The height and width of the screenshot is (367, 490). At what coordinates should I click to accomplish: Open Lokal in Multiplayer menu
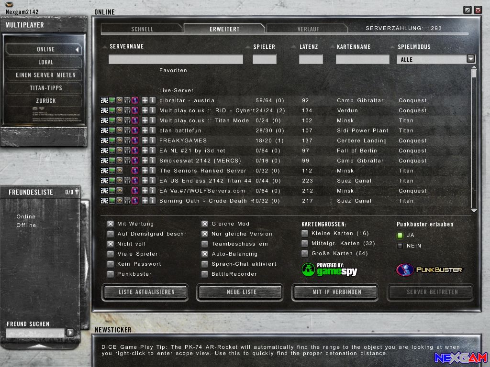(x=45, y=62)
